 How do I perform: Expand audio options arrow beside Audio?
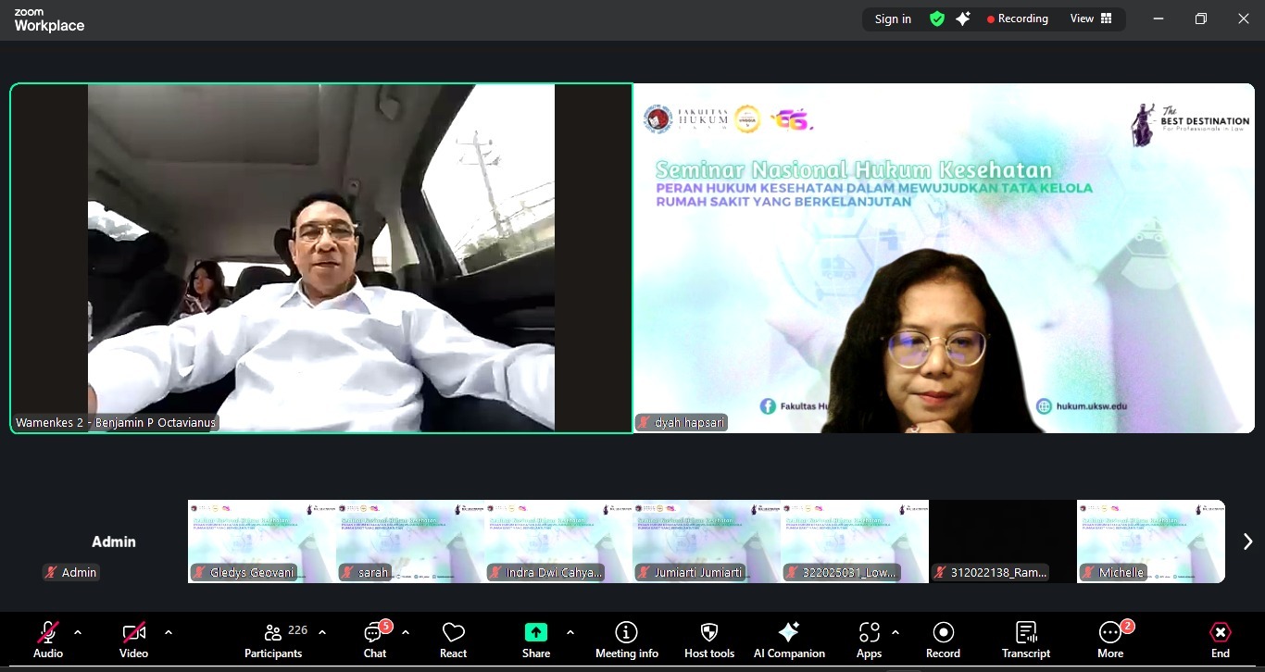[x=78, y=632]
